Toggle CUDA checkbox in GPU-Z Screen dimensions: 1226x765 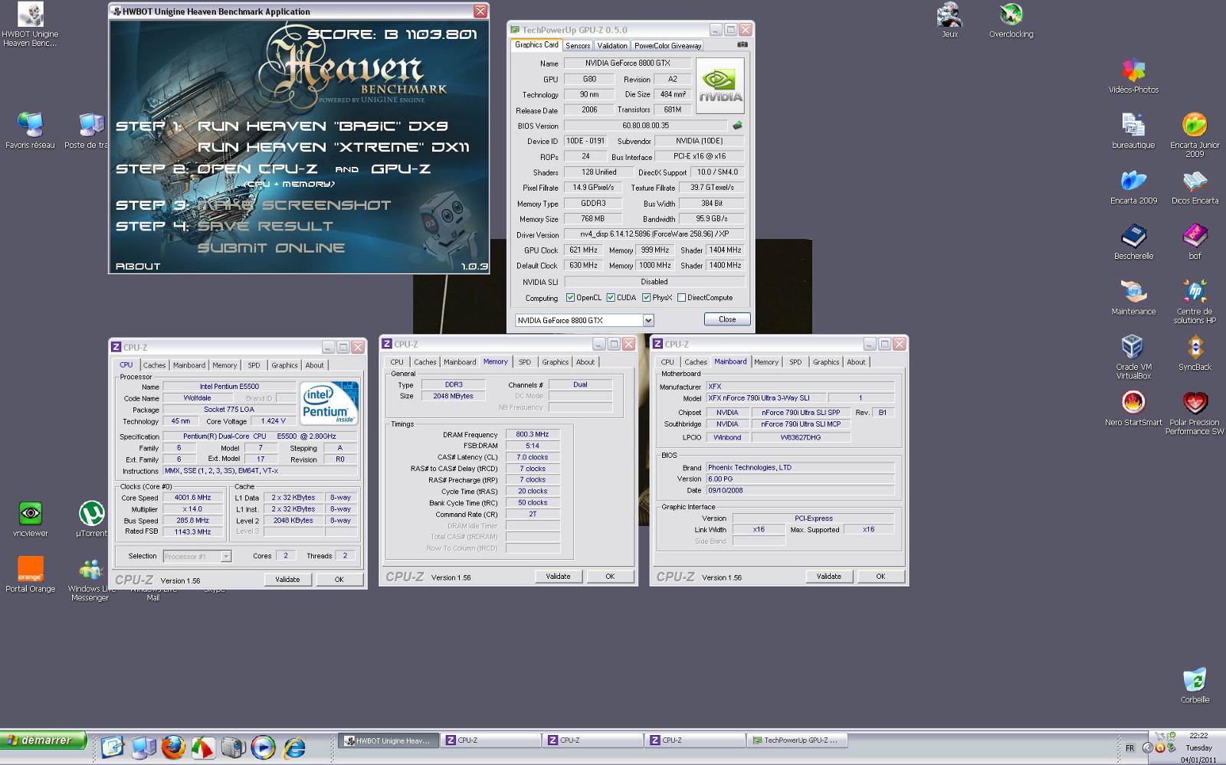611,298
